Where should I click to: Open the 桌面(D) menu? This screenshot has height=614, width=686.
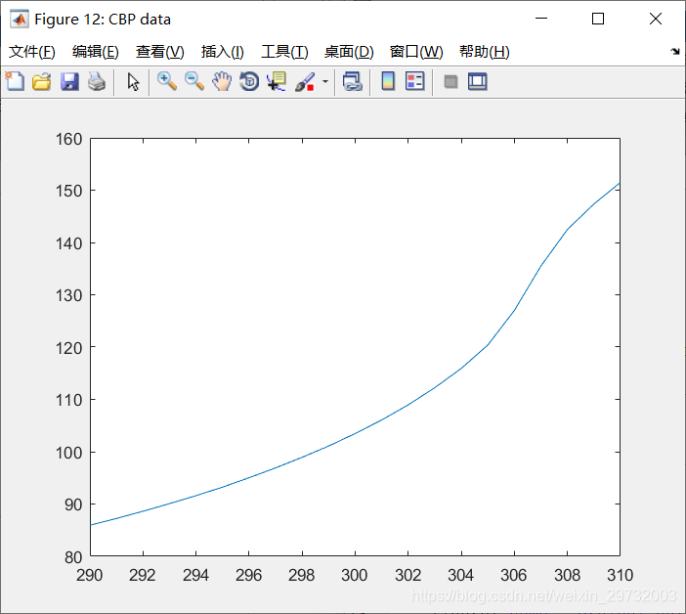click(349, 52)
